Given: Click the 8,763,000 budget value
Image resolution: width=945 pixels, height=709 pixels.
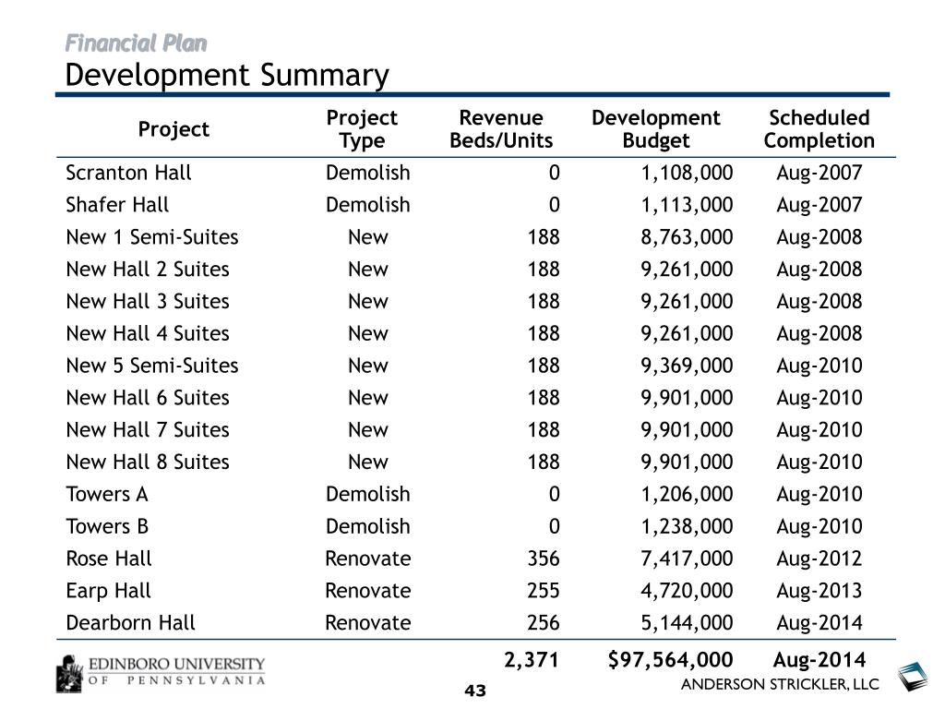Looking at the screenshot, I should (x=687, y=237).
